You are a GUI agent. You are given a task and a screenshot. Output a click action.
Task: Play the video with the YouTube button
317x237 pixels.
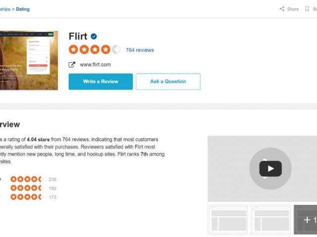click(x=270, y=169)
